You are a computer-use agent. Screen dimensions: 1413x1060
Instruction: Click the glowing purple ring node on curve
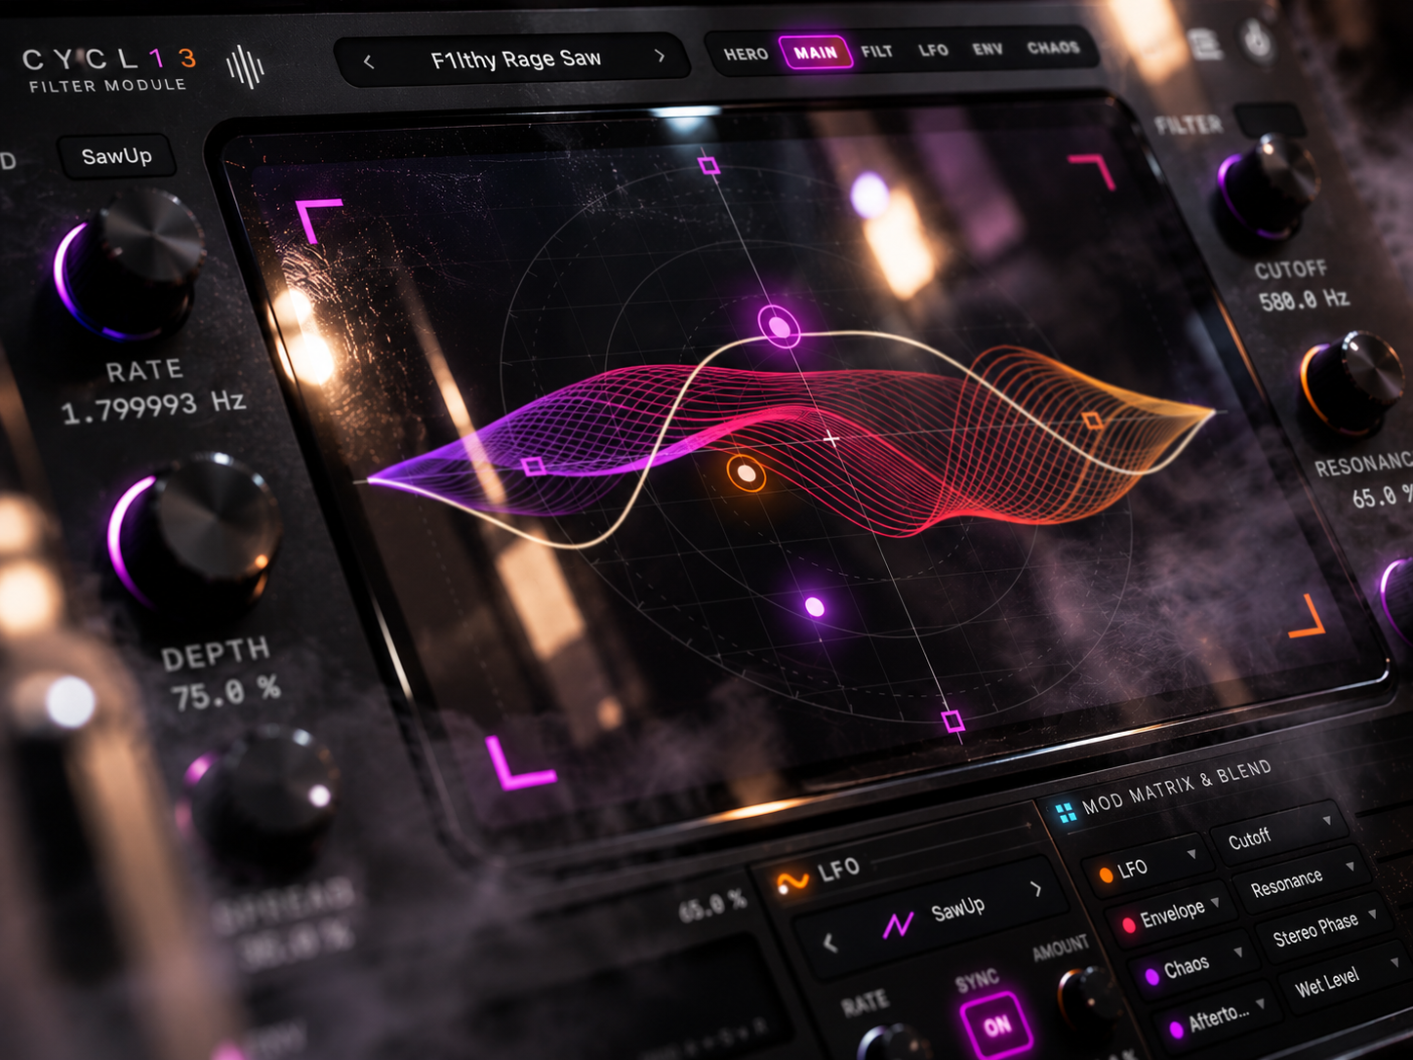coord(779,326)
